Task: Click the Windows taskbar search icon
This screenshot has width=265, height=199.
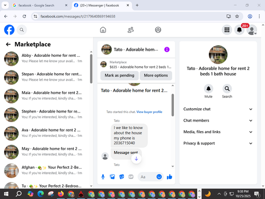Action: pos(19,194)
